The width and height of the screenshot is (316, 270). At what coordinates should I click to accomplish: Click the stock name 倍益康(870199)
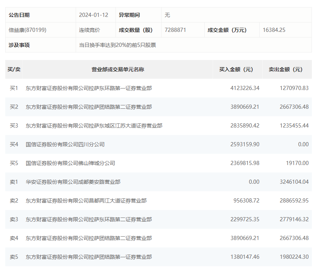pos(27,30)
